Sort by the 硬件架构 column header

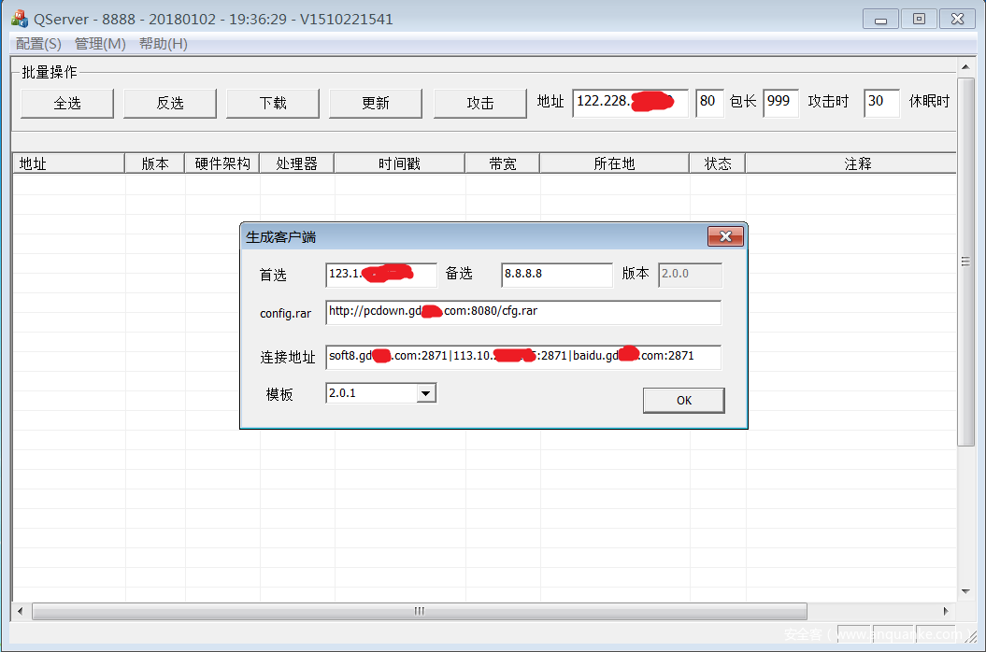coord(222,163)
